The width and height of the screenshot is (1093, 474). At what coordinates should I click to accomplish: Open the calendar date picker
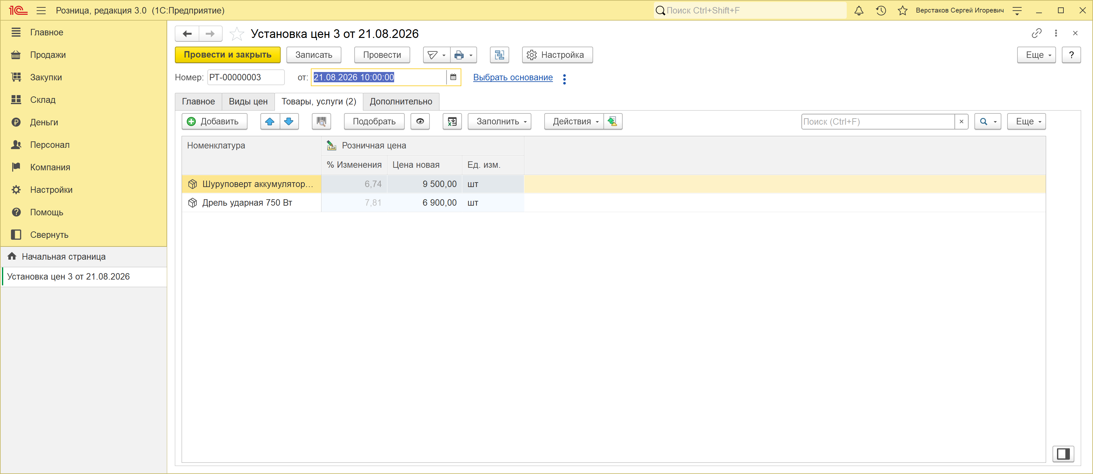point(453,77)
